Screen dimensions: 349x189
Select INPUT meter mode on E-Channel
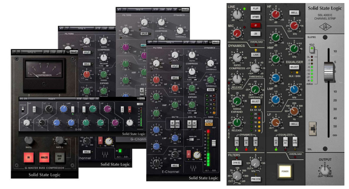(x=209, y=121)
